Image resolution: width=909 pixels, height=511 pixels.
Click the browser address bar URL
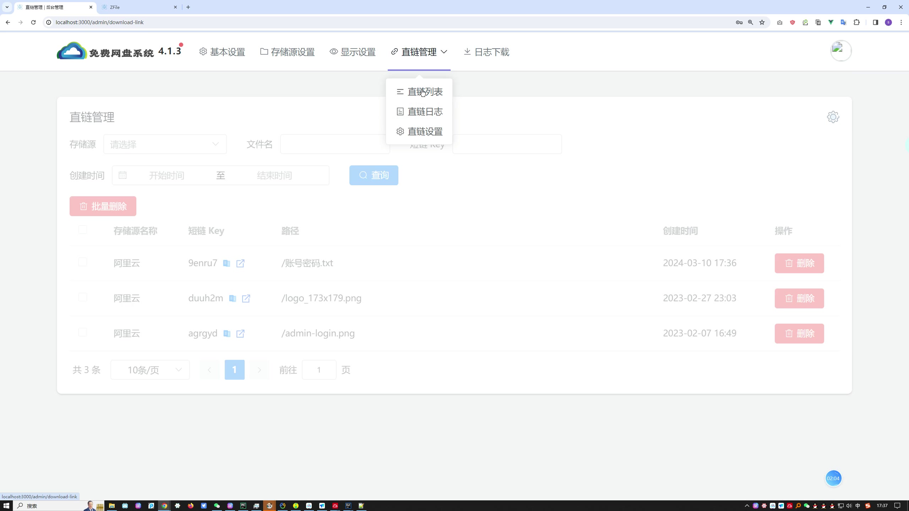(99, 22)
